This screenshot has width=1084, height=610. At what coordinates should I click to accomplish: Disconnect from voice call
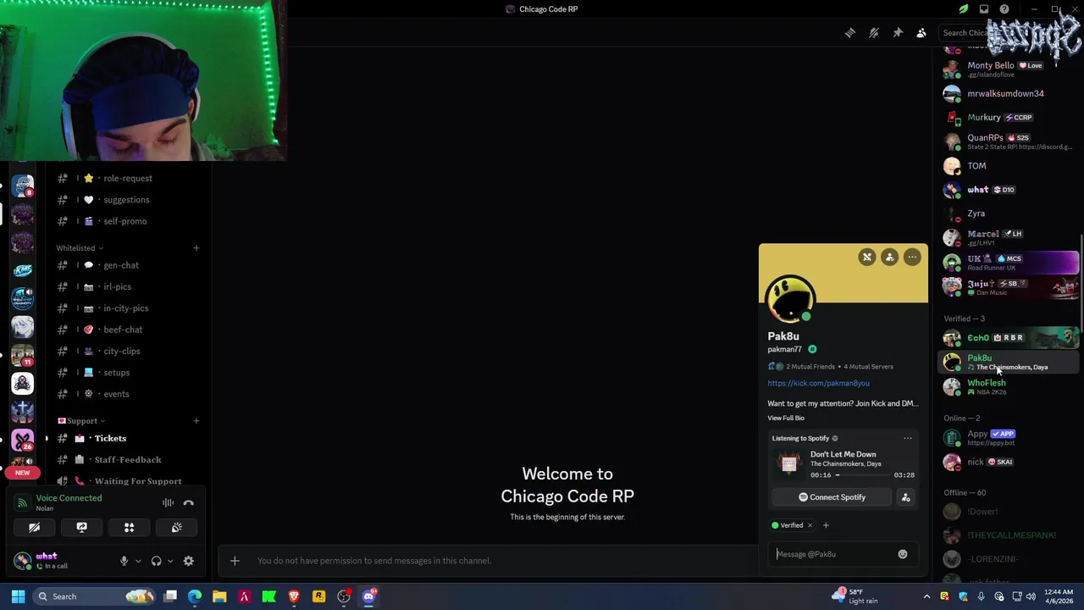click(188, 503)
